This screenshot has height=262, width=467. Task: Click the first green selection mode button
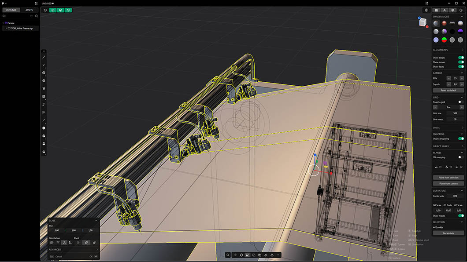pyautogui.click(x=53, y=10)
